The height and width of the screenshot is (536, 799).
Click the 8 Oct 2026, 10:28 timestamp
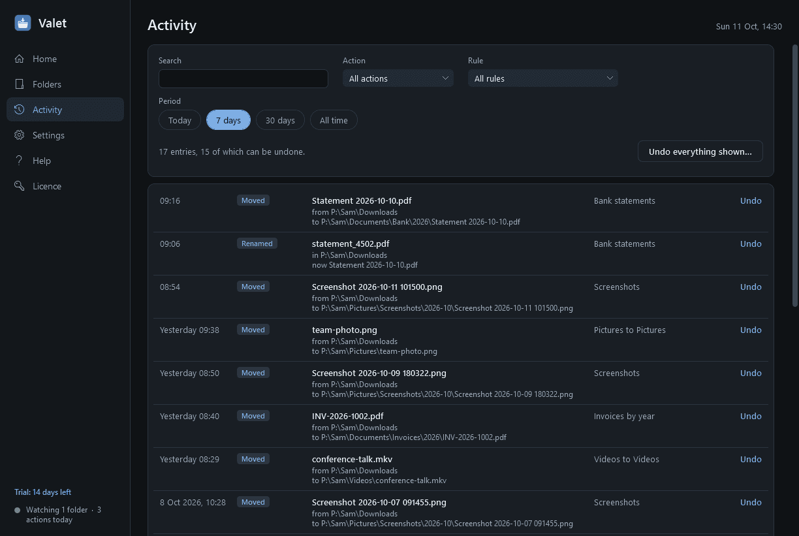click(x=193, y=502)
